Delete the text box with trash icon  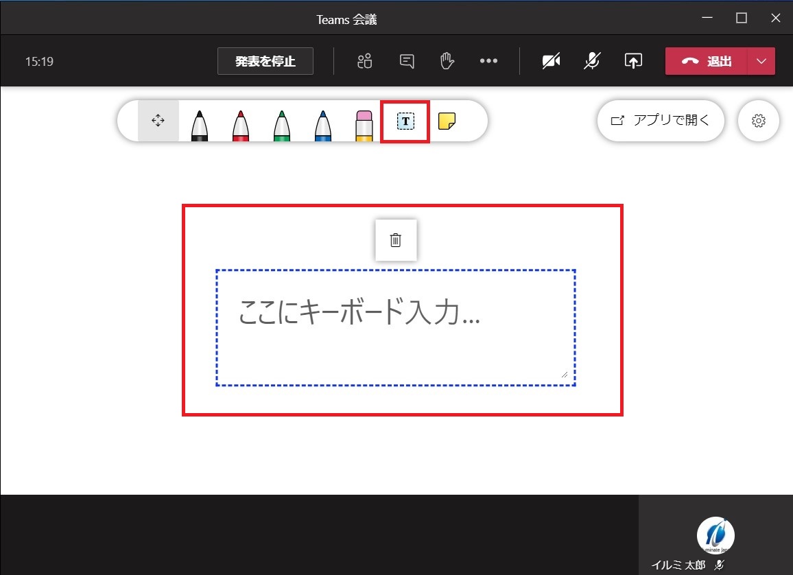(396, 240)
